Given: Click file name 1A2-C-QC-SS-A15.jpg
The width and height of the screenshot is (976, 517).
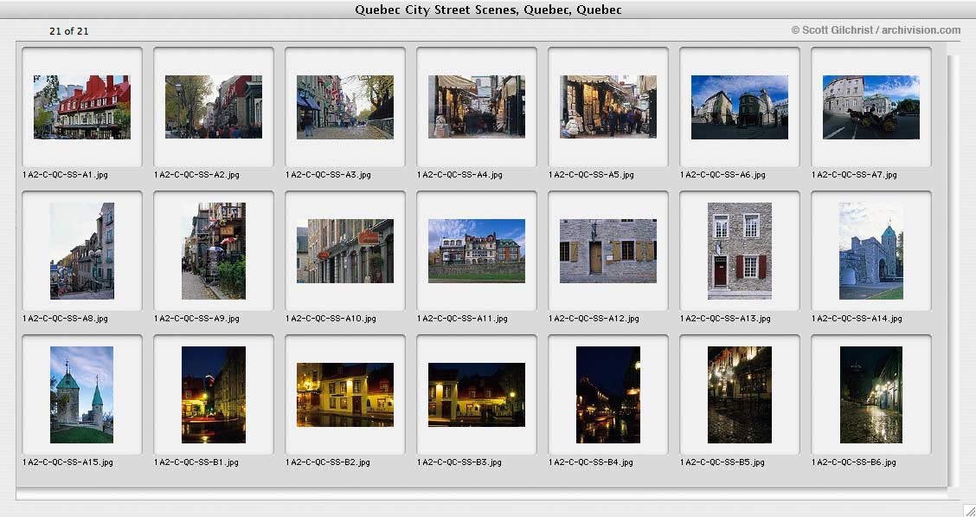Looking at the screenshot, I should [x=67, y=462].
